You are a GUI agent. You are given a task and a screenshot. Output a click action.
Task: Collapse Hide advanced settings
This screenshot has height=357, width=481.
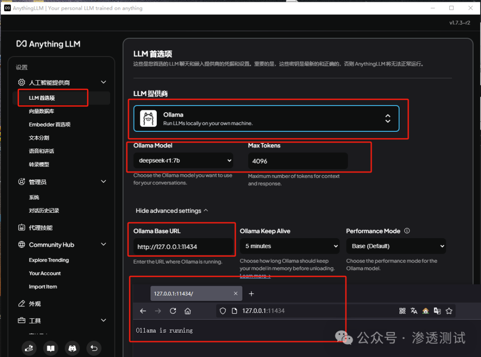pyautogui.click(x=172, y=211)
